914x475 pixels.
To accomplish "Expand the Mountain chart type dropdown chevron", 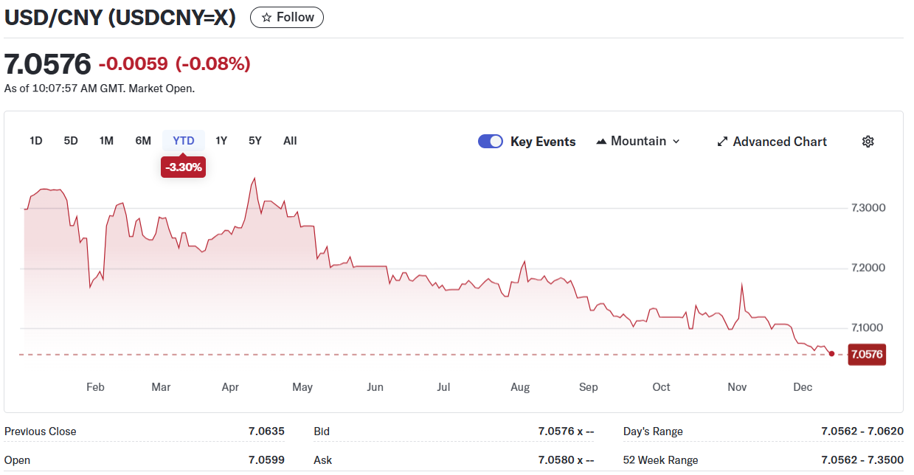I will (676, 142).
